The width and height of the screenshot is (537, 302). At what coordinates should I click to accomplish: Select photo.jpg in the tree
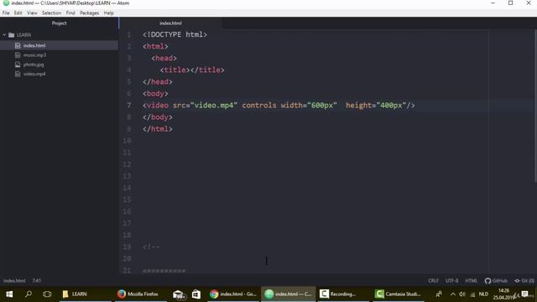[x=59, y=65]
